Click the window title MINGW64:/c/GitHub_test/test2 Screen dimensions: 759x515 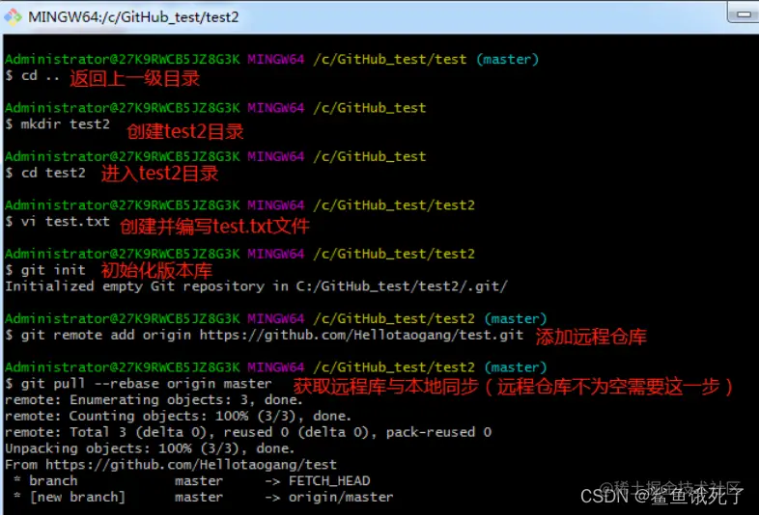coord(133,17)
